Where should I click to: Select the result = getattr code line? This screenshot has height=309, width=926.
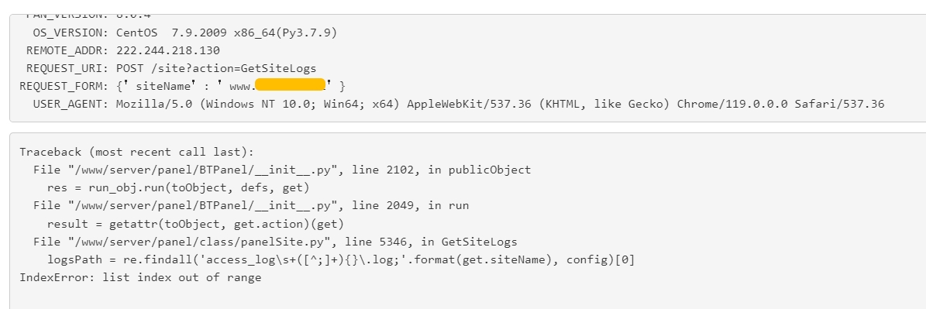click(x=195, y=224)
